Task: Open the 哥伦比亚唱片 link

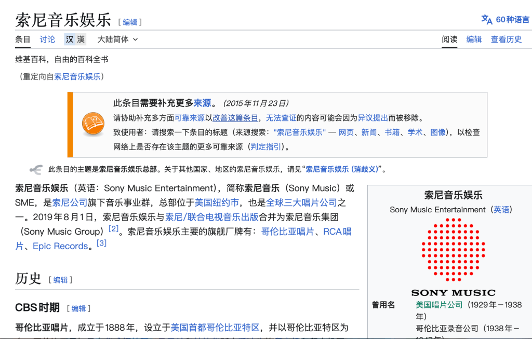Action: point(288,232)
